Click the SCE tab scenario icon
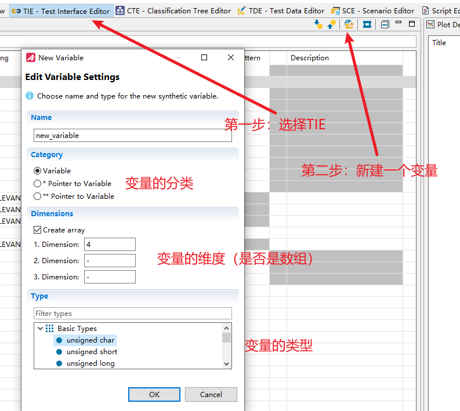 (335, 11)
